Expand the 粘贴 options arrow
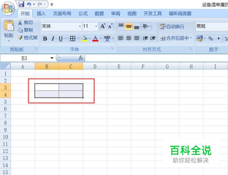228x175 pixels. click(x=9, y=41)
